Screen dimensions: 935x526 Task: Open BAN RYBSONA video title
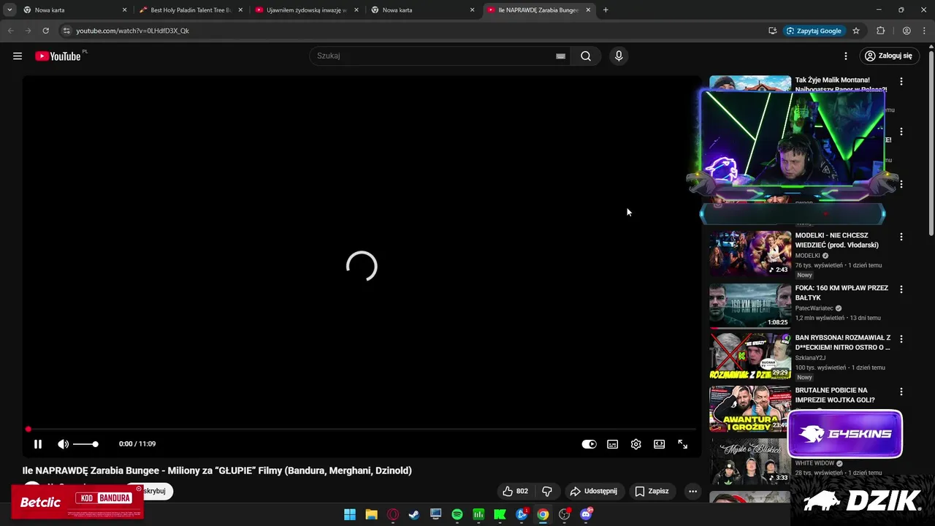(843, 343)
